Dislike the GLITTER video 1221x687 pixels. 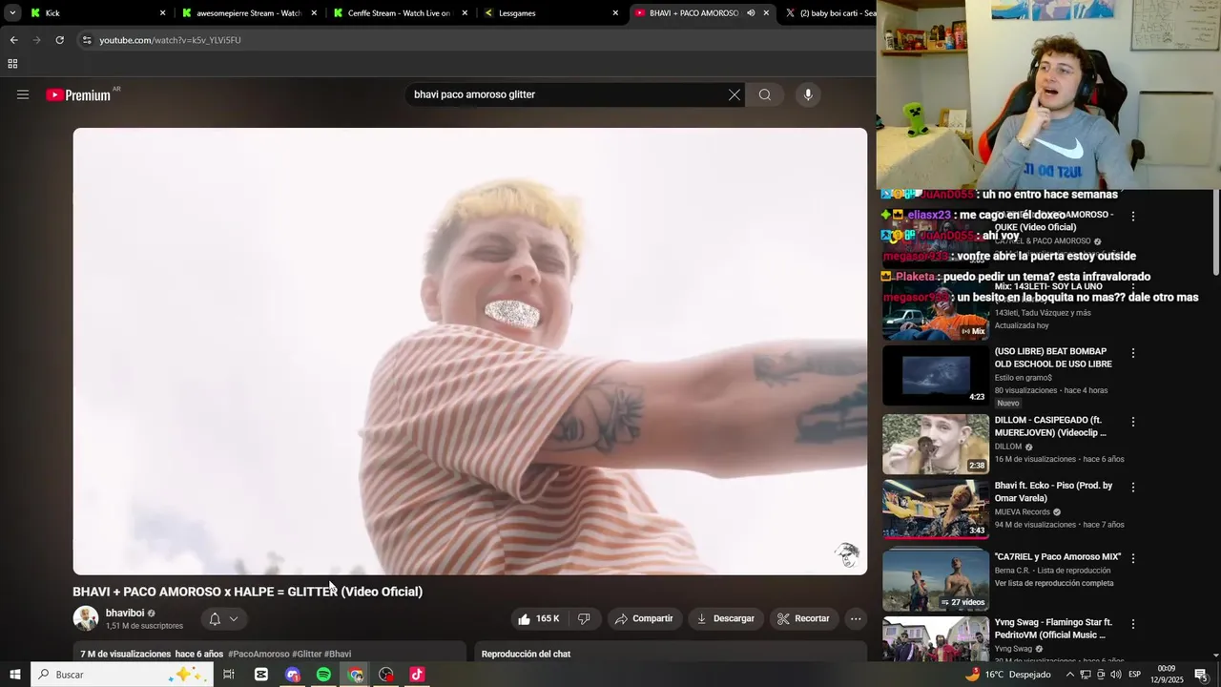584,618
